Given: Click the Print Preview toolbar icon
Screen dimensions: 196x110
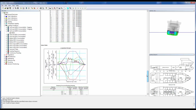Looking at the screenshot, I should (x=43, y=8).
